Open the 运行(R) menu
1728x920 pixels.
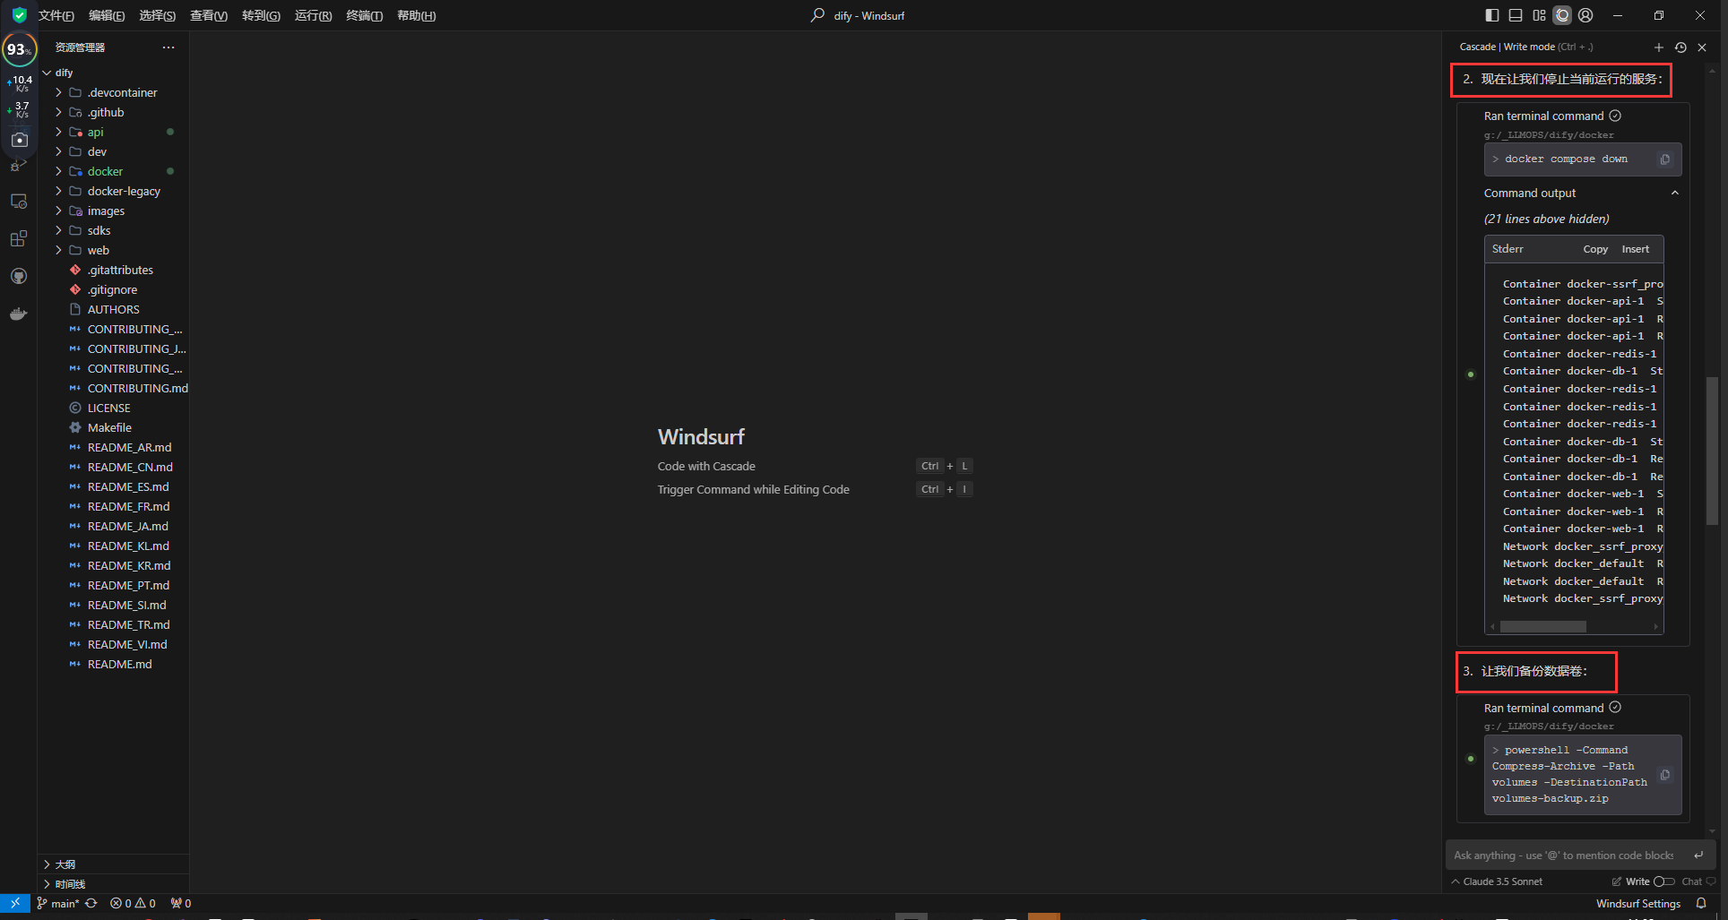click(x=313, y=15)
